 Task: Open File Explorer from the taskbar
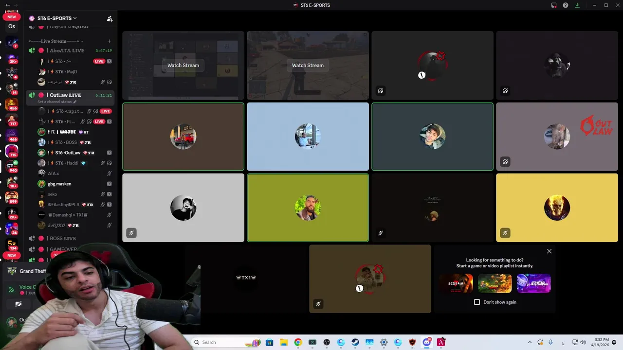(284, 342)
